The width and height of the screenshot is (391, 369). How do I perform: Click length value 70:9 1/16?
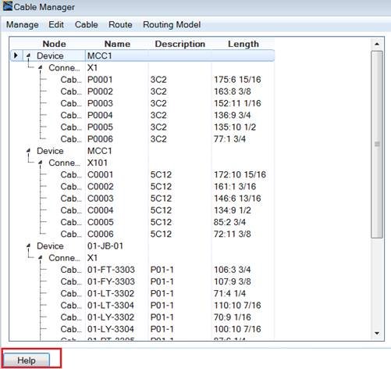[x=233, y=317]
